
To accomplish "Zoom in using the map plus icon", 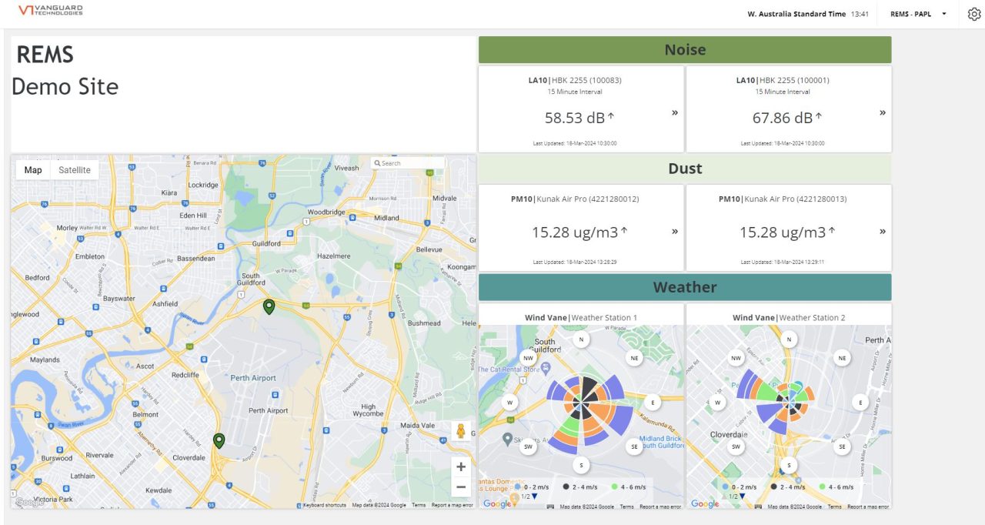I will pos(461,466).
